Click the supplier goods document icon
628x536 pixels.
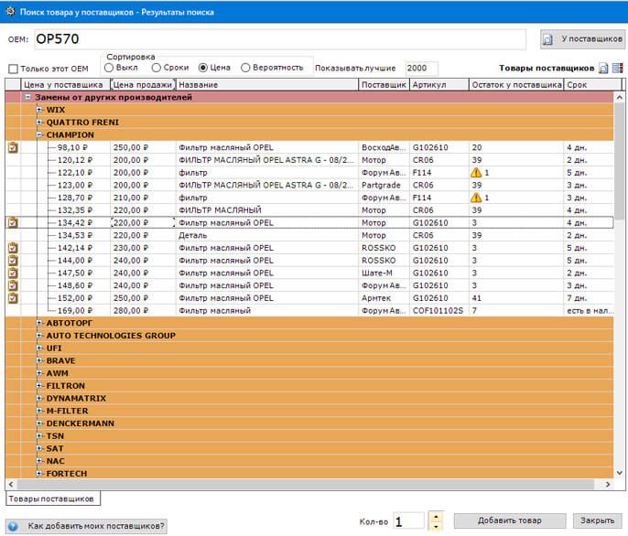tap(603, 69)
